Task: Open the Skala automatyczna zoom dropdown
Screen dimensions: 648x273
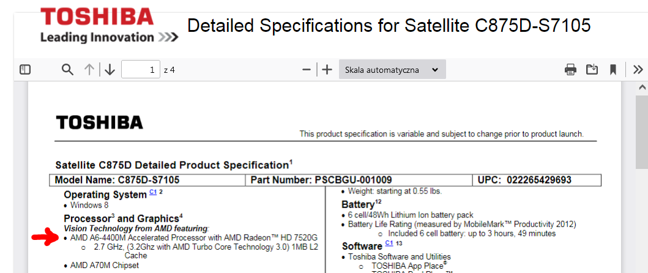Action: pyautogui.click(x=392, y=70)
